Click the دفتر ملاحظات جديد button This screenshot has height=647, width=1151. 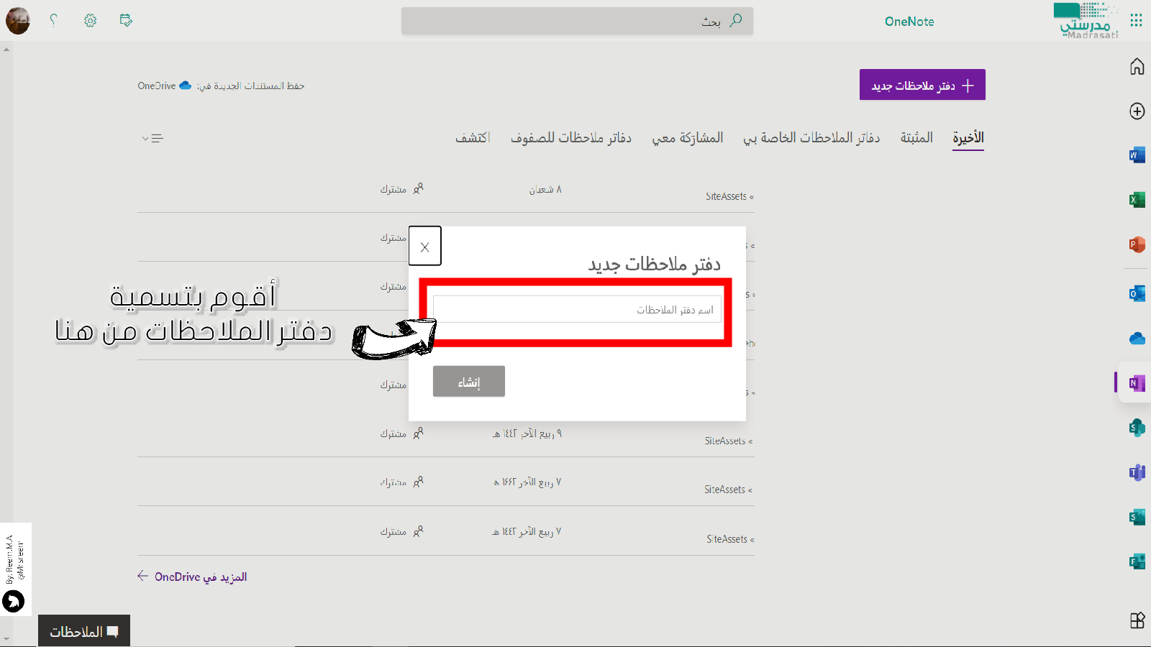click(922, 85)
